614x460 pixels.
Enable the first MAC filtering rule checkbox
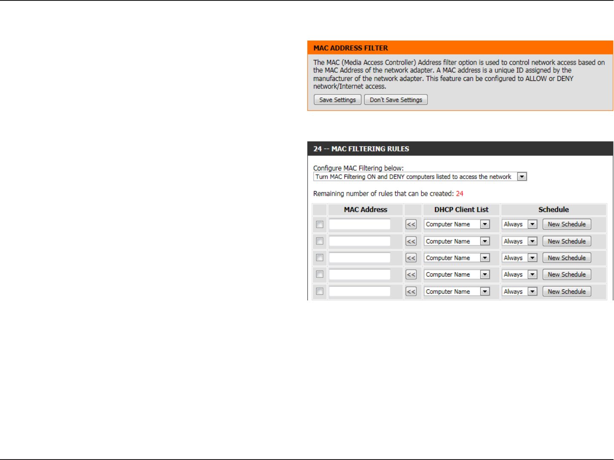click(x=320, y=224)
